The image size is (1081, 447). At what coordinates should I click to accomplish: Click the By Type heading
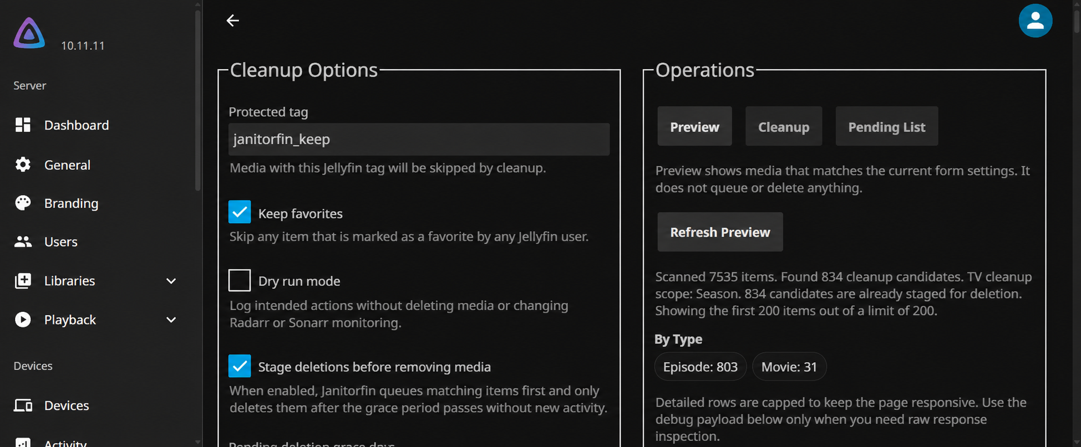coord(678,339)
